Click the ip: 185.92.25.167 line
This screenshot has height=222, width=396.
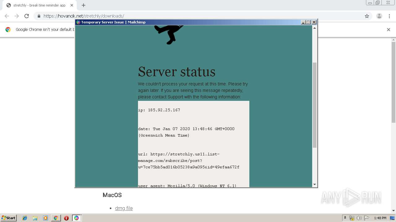coord(159,110)
